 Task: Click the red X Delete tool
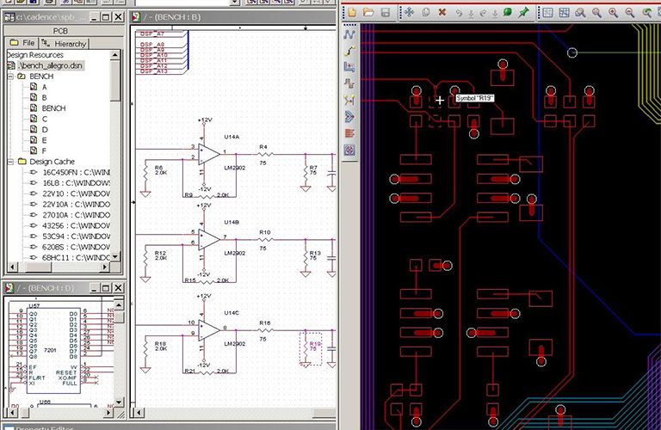point(442,12)
